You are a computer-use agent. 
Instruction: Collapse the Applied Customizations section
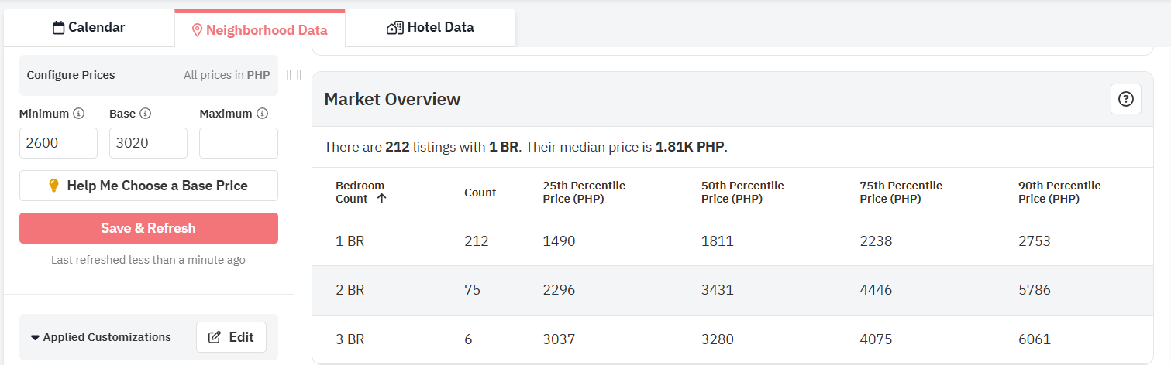click(x=35, y=338)
